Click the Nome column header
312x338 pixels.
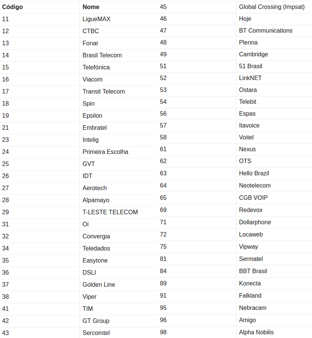pos(91,7)
